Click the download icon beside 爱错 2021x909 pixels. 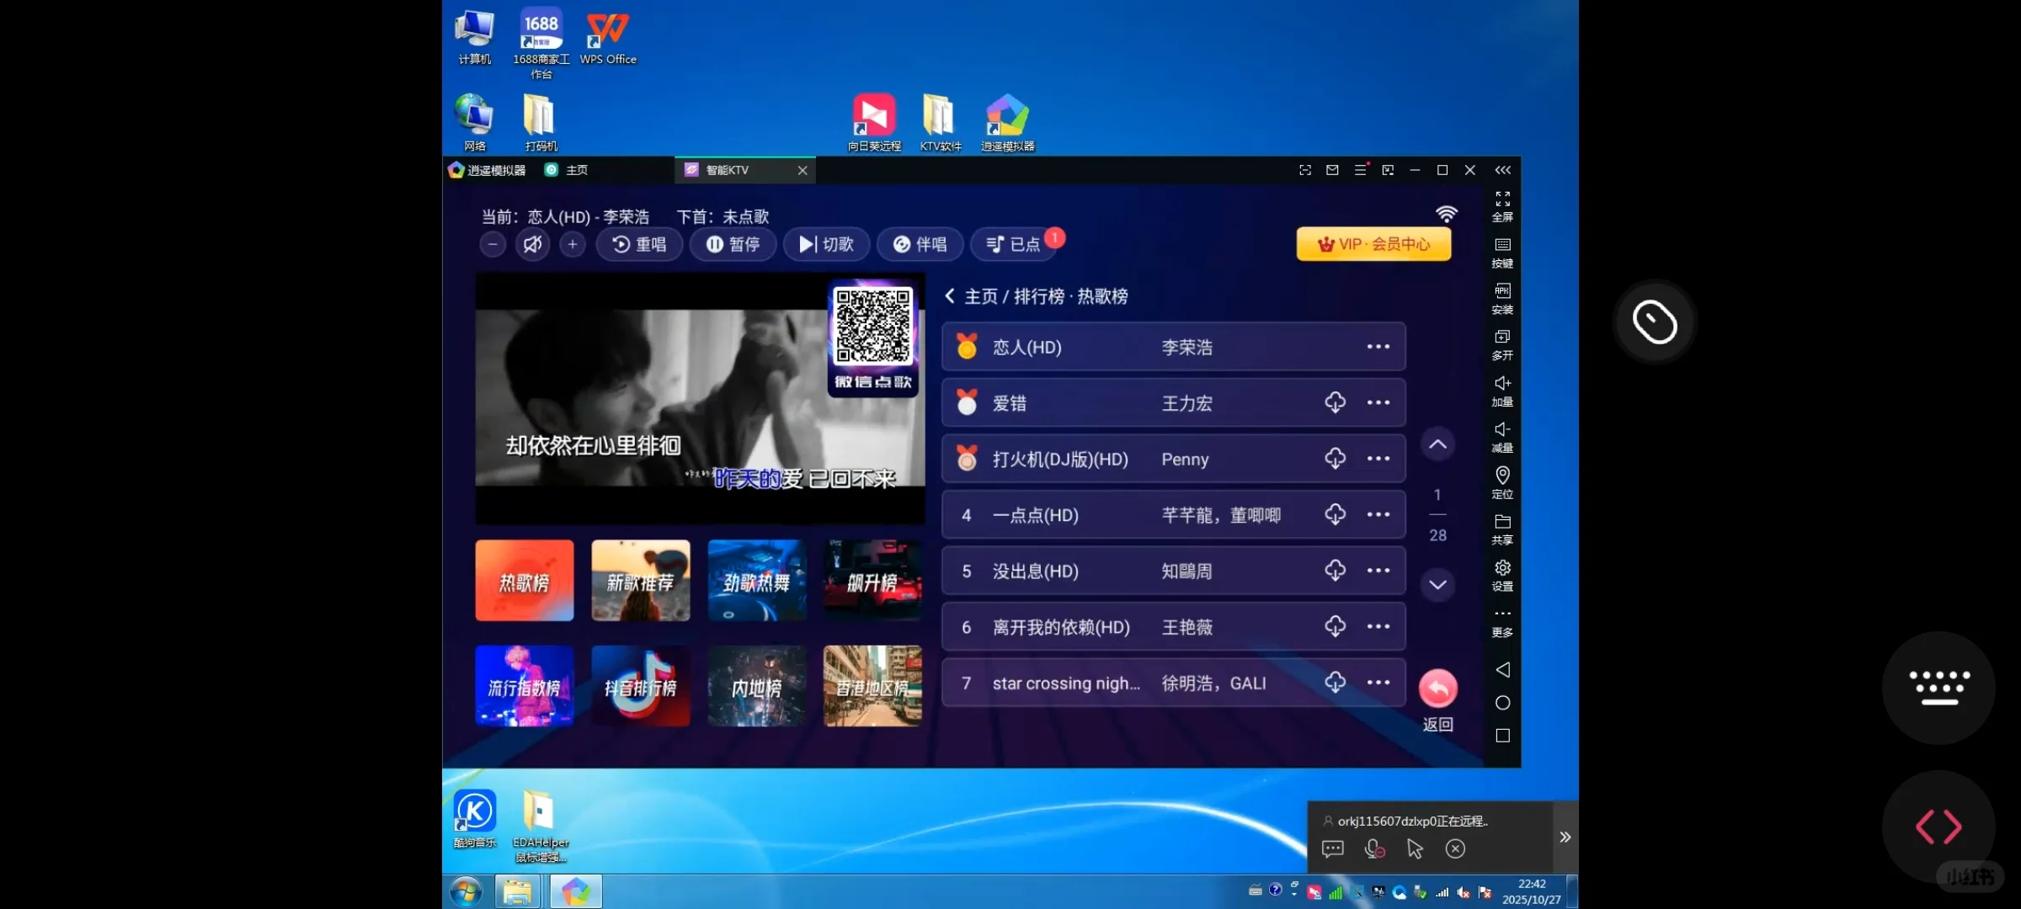pyautogui.click(x=1336, y=402)
